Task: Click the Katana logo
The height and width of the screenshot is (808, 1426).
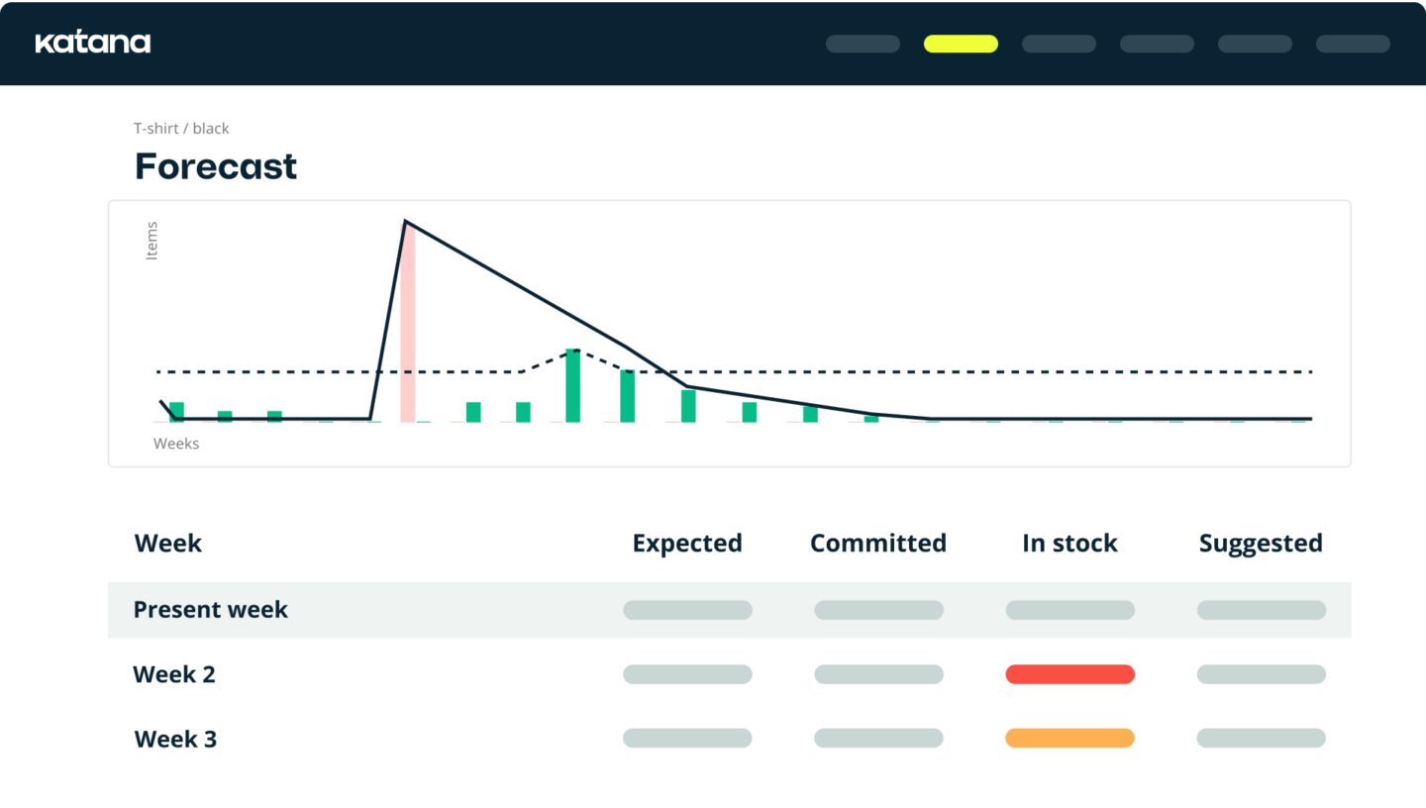Action: 93,43
